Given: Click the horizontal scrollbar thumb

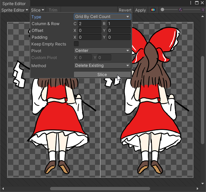Looking at the screenshot, I should click(100, 189).
